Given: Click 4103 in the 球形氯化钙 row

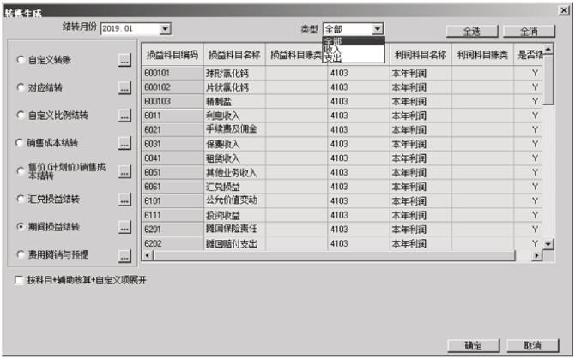Looking at the screenshot, I should [358, 73].
